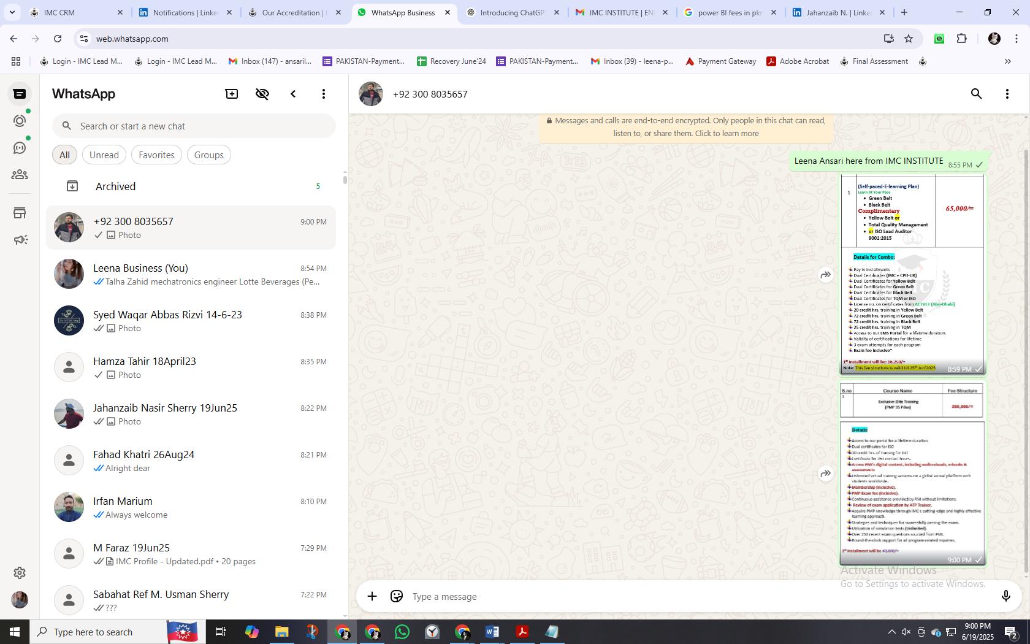Open the attach plus icon
Viewport: 1030px width, 644px height.
372,596
